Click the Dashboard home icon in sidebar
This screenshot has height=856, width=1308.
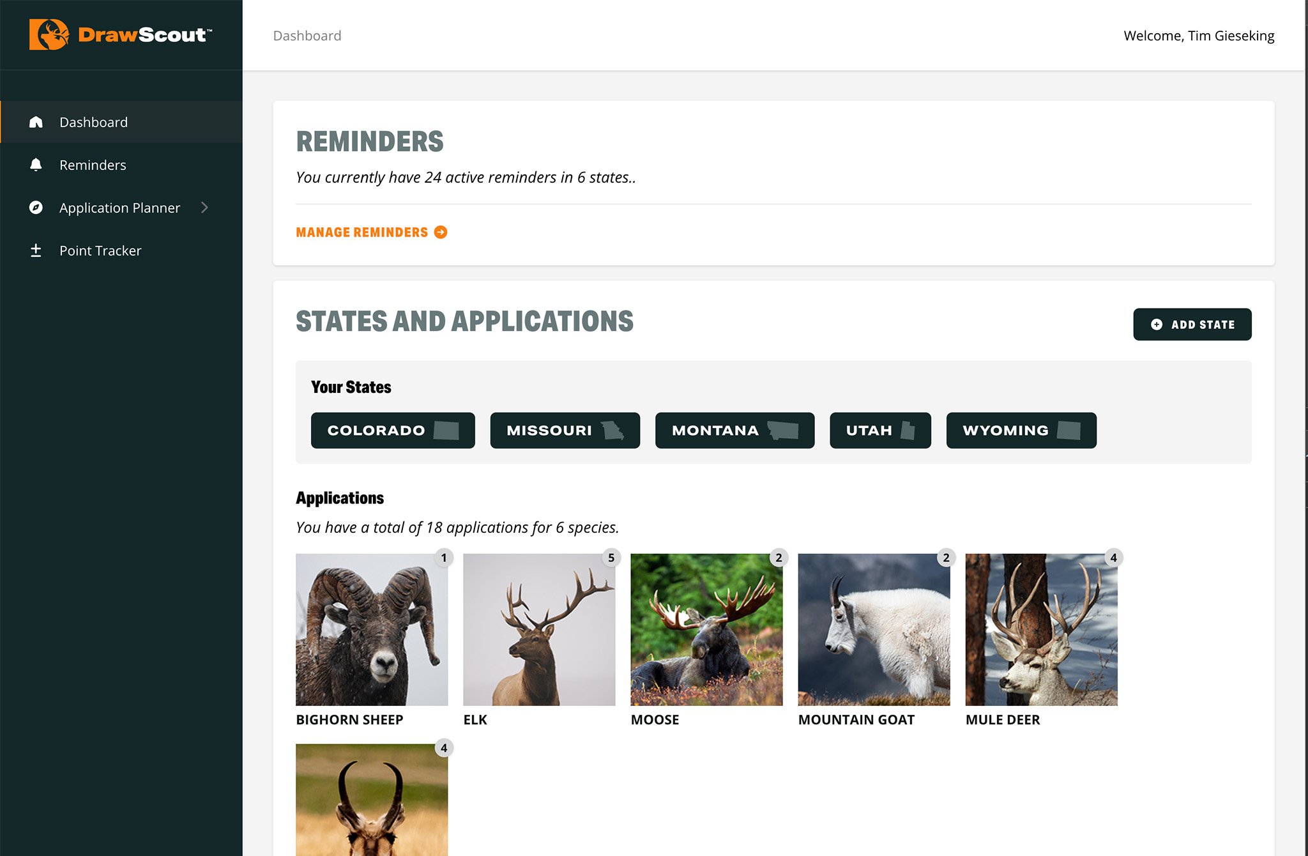point(36,122)
